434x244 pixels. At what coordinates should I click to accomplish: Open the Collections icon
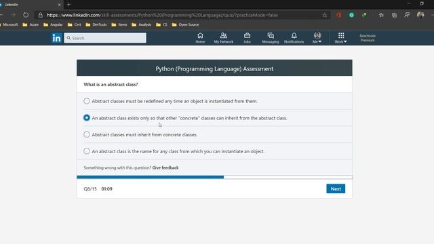[394, 15]
